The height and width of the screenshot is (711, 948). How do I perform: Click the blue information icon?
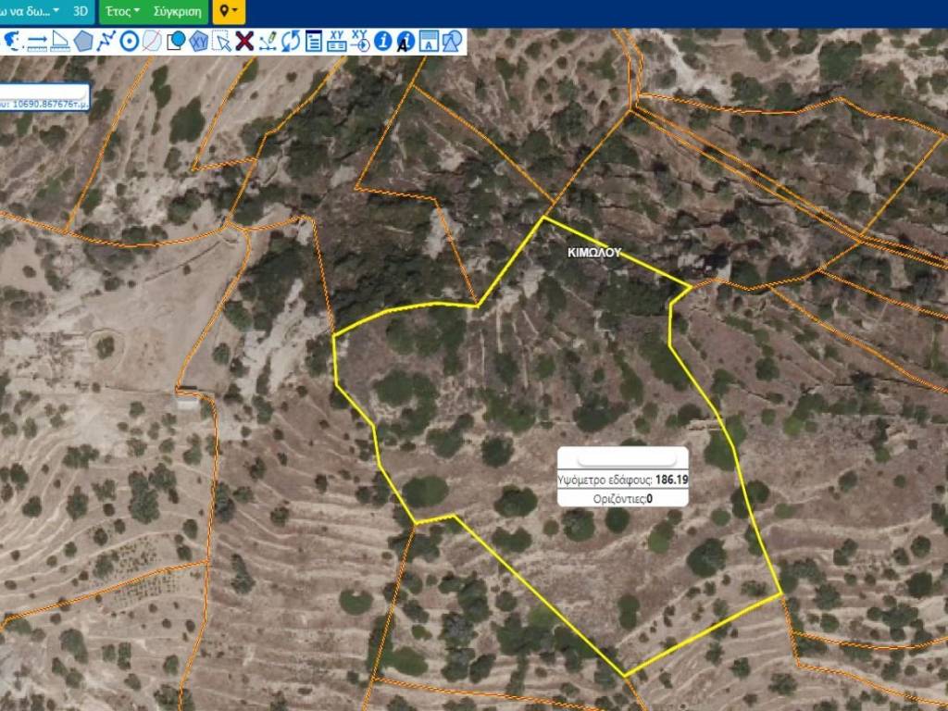pyautogui.click(x=382, y=41)
